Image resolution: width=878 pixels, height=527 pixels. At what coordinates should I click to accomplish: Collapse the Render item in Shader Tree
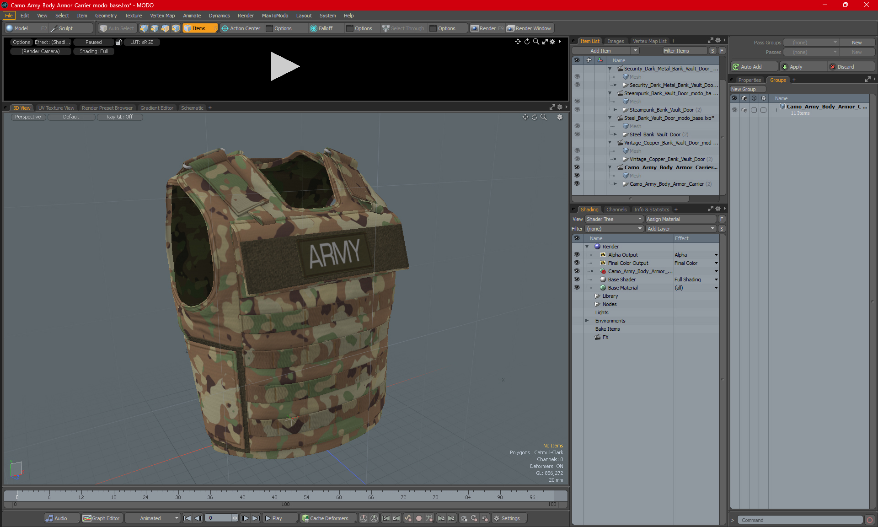(587, 247)
